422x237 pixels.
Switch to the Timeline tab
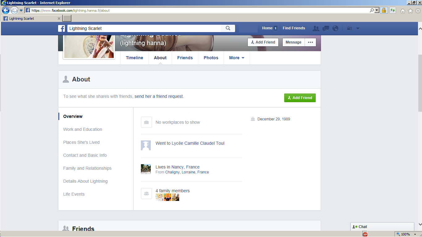point(134,58)
